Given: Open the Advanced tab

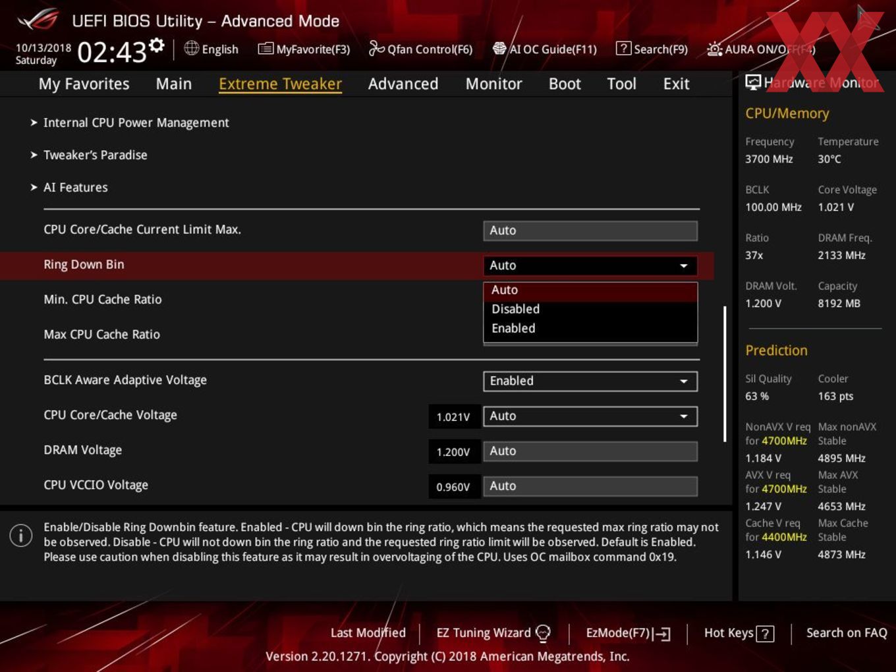Looking at the screenshot, I should click(403, 84).
